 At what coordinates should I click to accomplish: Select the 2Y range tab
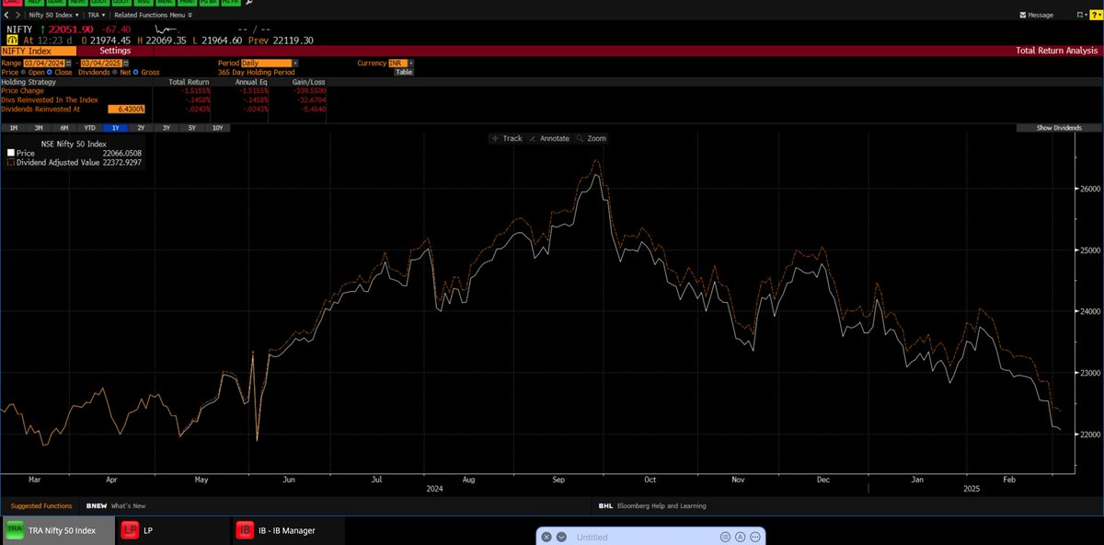click(141, 128)
